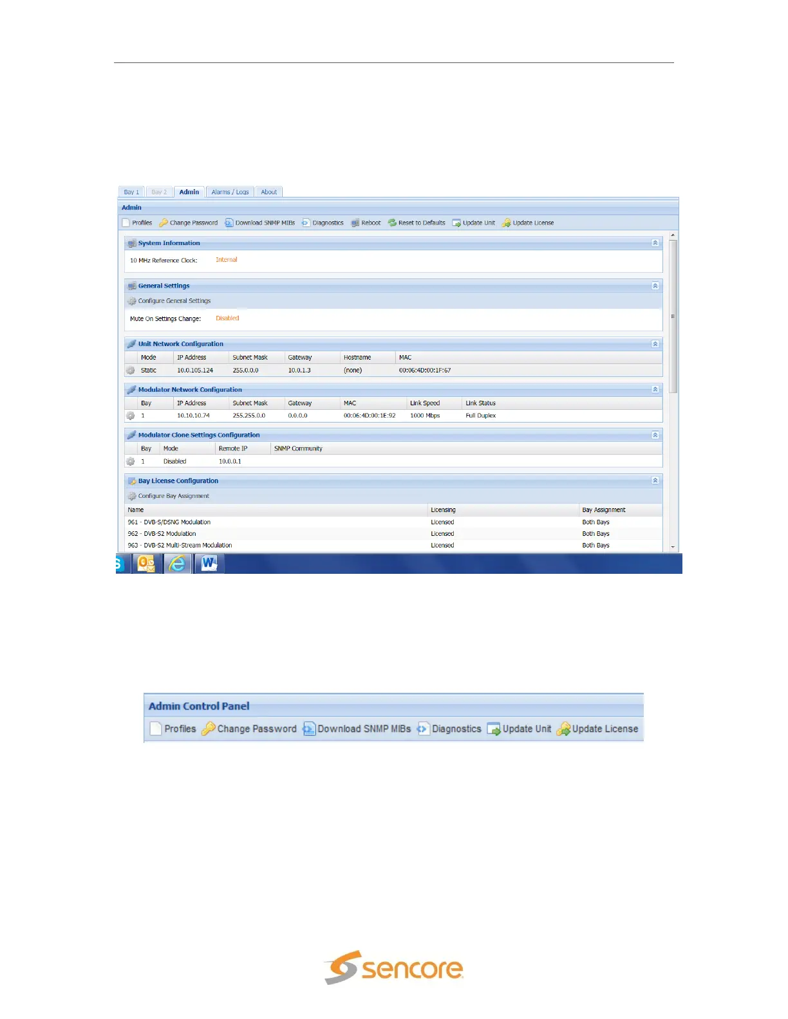The image size is (788, 1019).
Task: Click the '1000 Mbps' link speed cell
Action: (425, 416)
